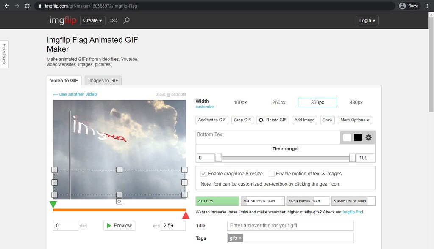
Task: Switch to the Images to GIF tab
Action: coord(103,80)
